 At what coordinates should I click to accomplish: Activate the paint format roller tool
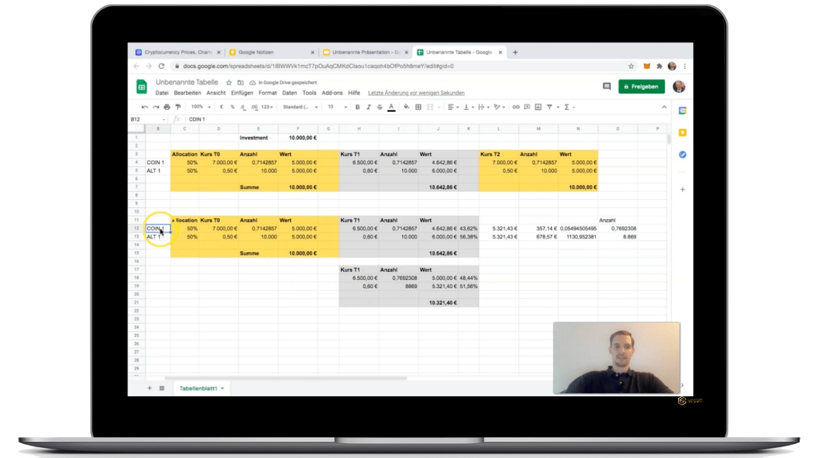[x=178, y=107]
